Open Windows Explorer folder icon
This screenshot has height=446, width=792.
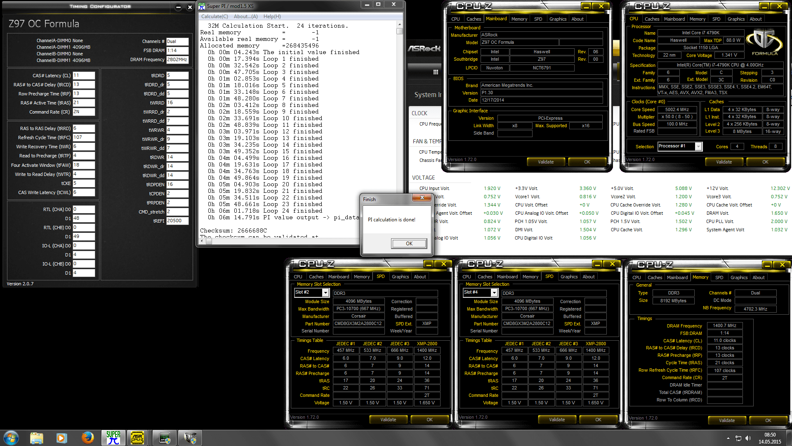tap(37, 438)
